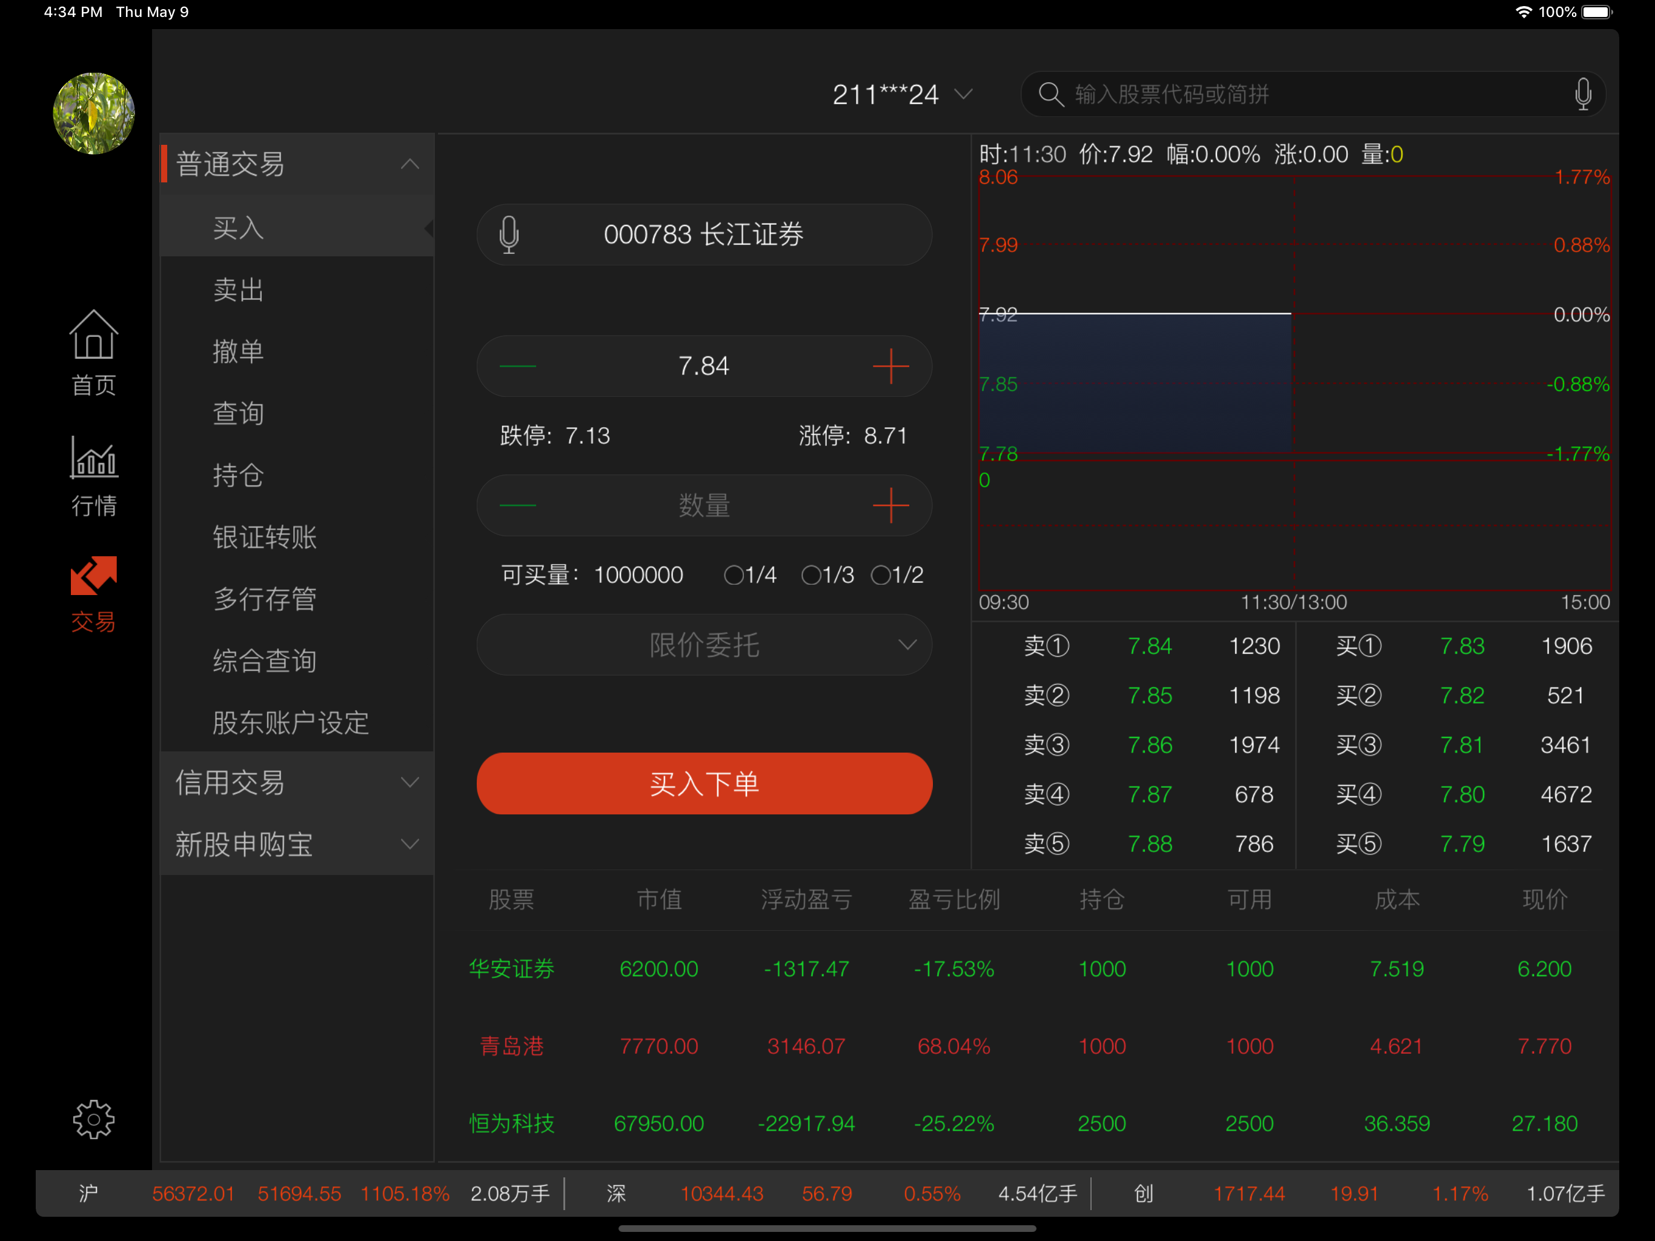Tap microphone icon beside 000783 长江证券
The height and width of the screenshot is (1241, 1655).
click(x=509, y=235)
